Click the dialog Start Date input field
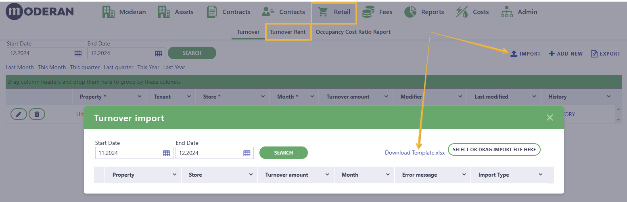This screenshot has width=627, height=202. (127, 153)
